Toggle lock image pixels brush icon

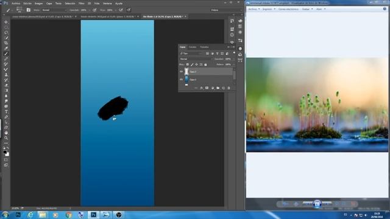[x=192, y=64]
